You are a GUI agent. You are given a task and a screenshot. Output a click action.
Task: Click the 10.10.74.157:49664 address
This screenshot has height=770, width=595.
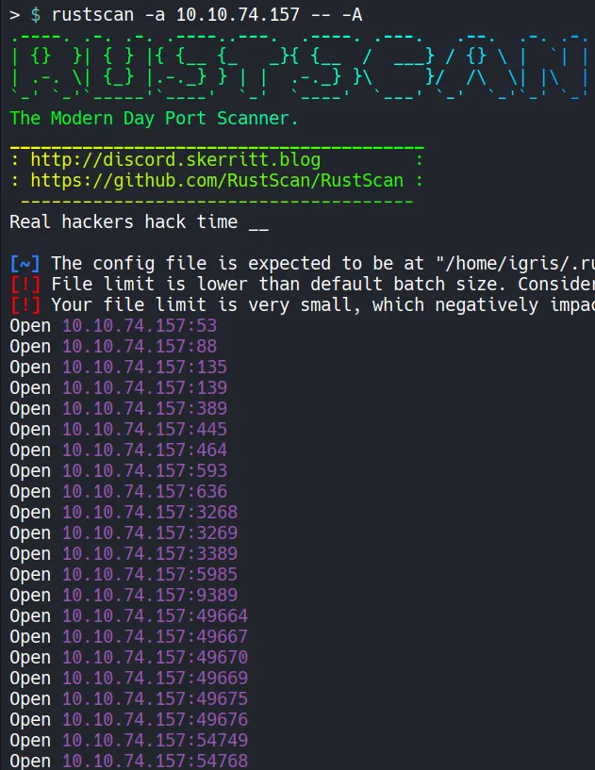[155, 615]
